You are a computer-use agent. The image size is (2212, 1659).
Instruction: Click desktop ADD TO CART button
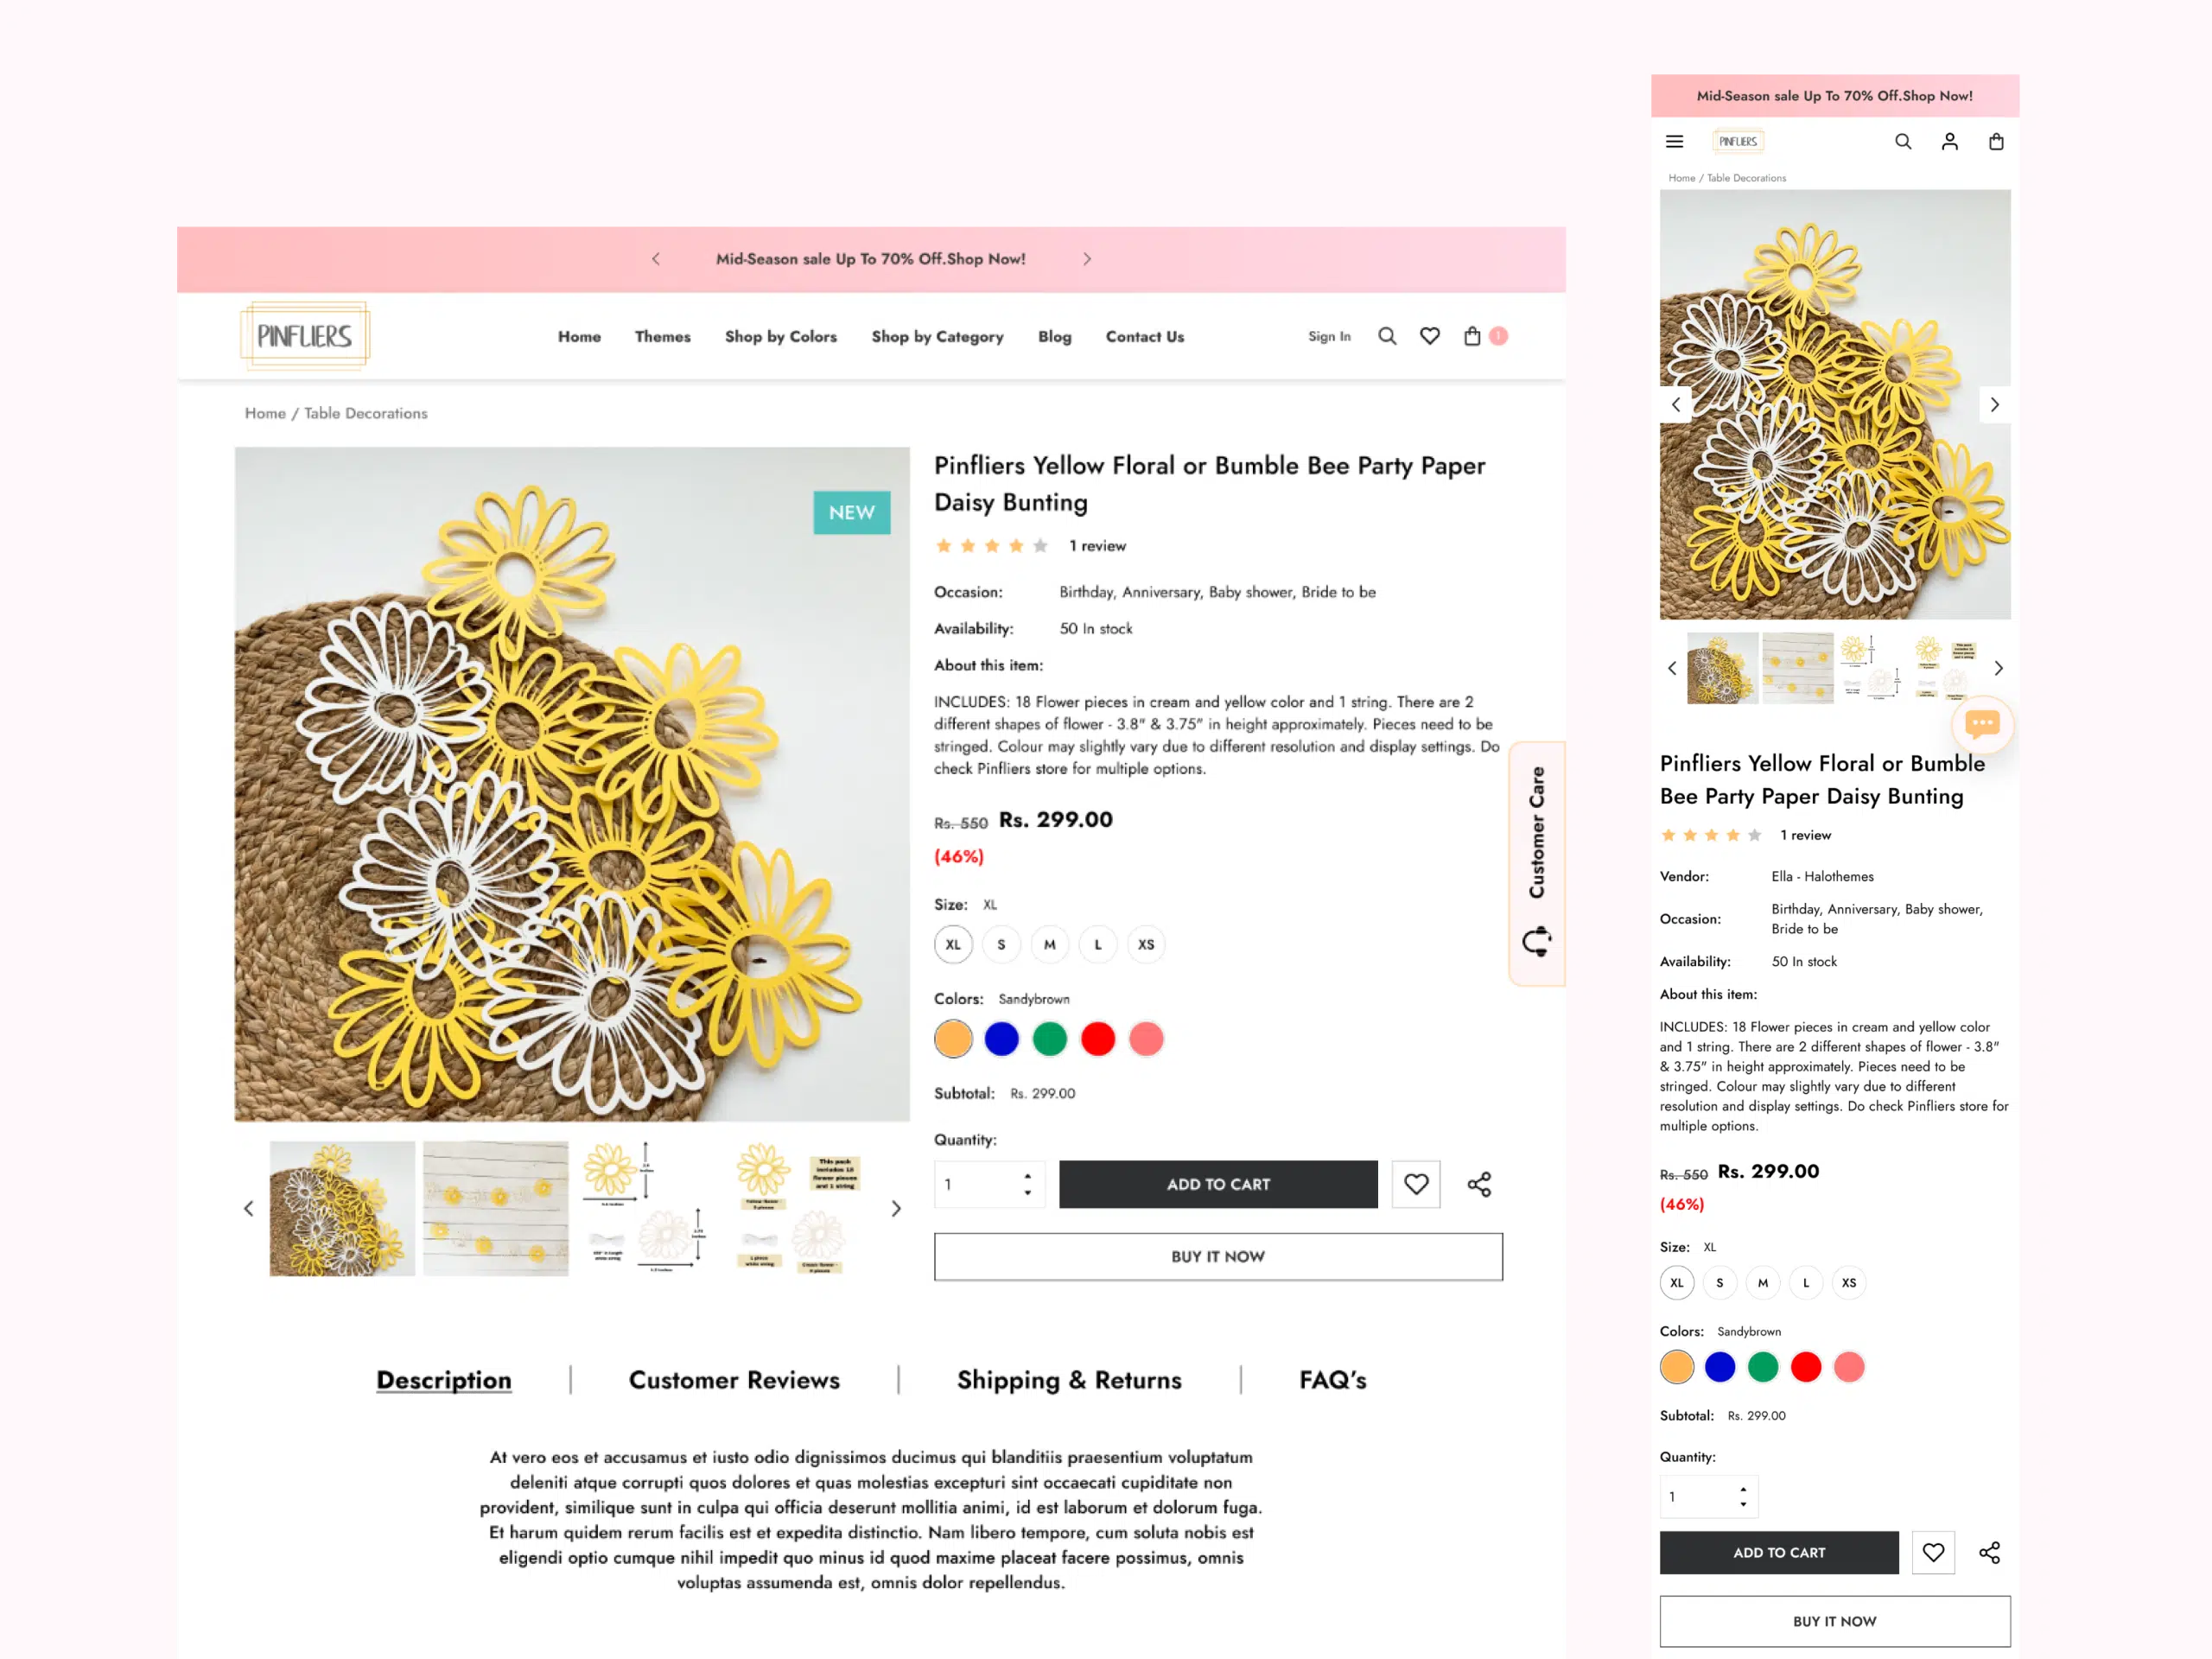point(1218,1184)
